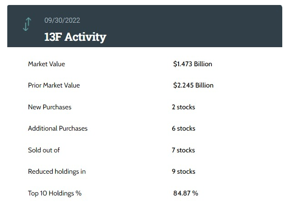
Task: Click the 13F Activity heading
Action: (x=75, y=37)
